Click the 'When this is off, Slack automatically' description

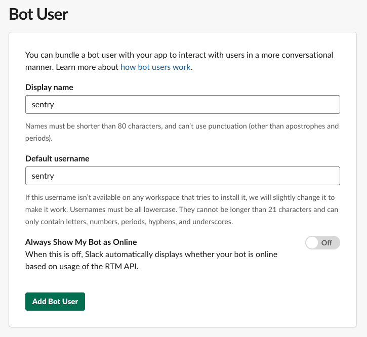[151, 260]
